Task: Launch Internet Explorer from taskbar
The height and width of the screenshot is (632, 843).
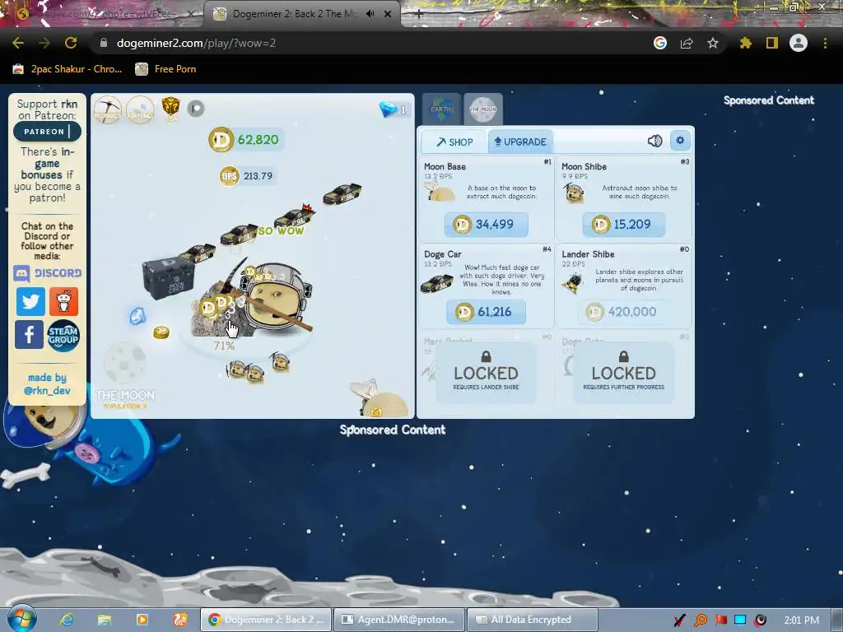Action: click(x=66, y=620)
